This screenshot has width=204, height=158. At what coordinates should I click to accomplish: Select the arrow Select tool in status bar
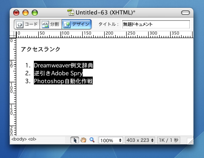click(75, 140)
